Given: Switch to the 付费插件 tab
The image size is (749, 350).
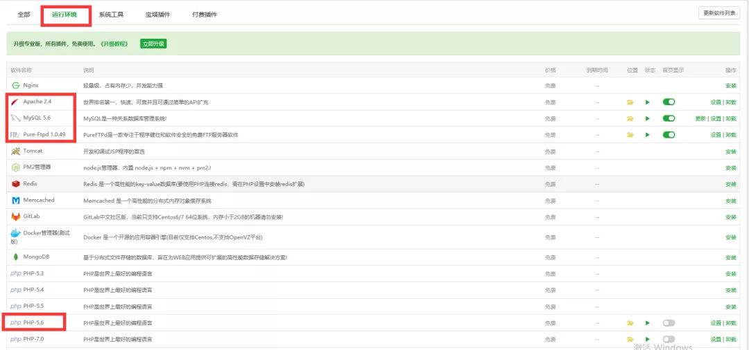Looking at the screenshot, I should tap(205, 15).
